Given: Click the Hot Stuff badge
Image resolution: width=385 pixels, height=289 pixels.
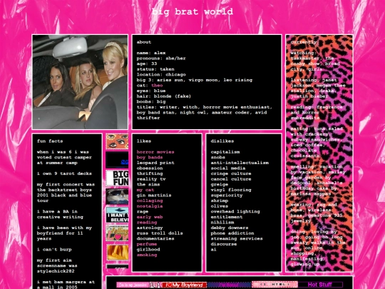Looking at the screenshot, I should pos(320,285).
